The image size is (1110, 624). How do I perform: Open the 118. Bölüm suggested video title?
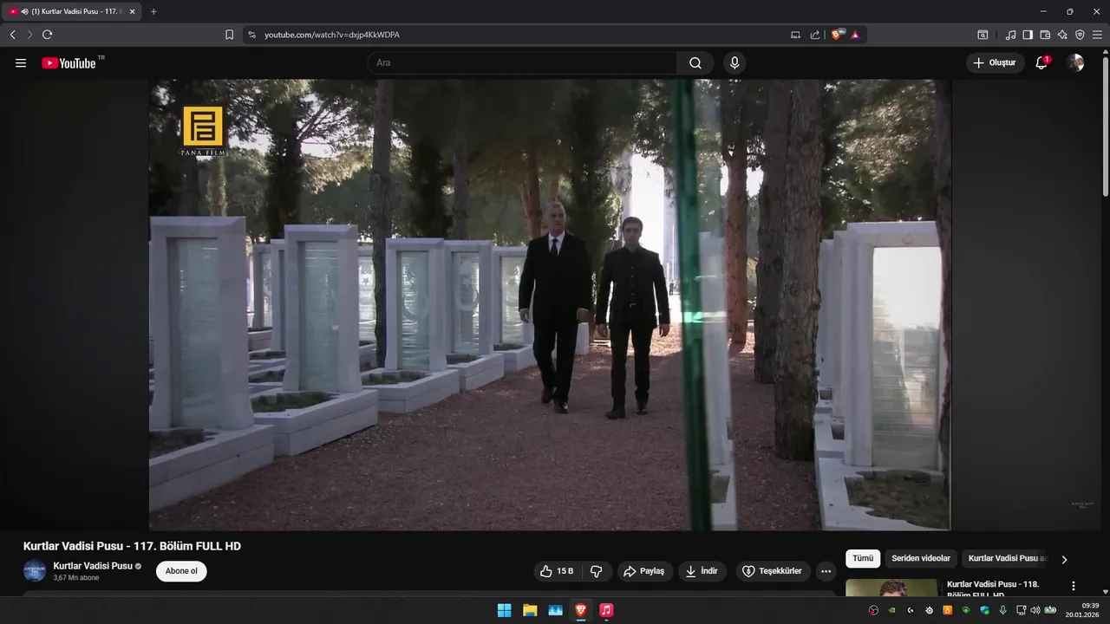pos(993,589)
